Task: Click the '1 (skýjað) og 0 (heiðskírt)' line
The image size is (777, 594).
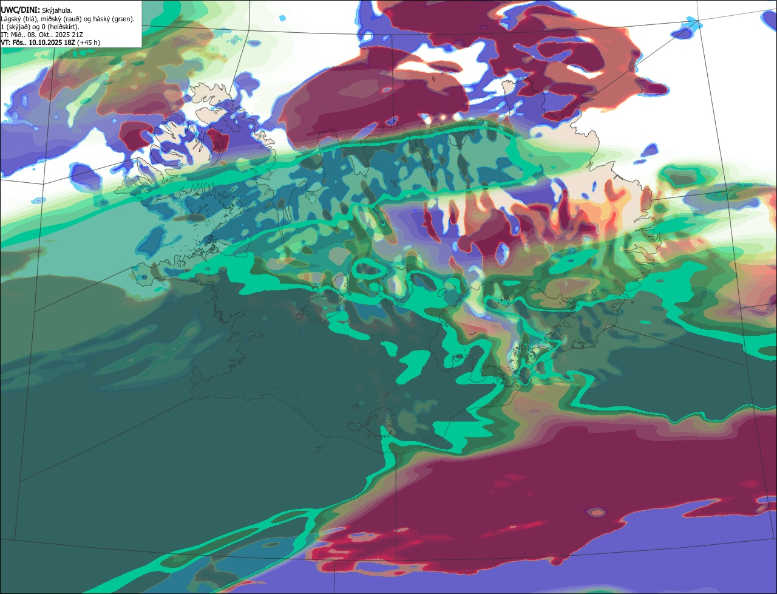Action: [x=40, y=26]
